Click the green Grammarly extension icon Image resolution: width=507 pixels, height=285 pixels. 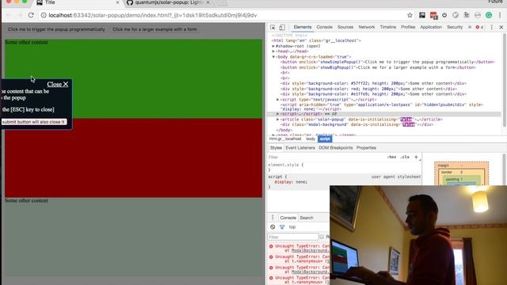point(489,15)
